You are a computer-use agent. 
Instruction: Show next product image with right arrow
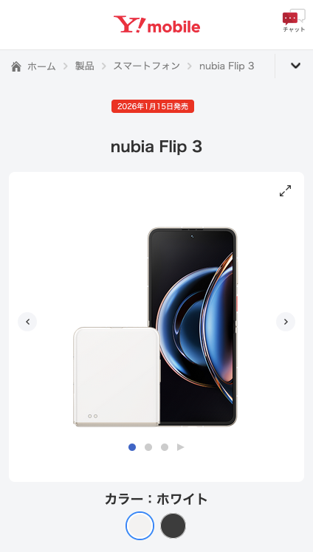(286, 322)
